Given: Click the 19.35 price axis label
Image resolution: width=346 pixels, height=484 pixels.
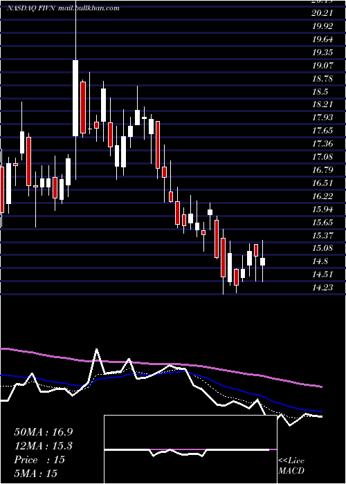Looking at the screenshot, I should 322,53.
